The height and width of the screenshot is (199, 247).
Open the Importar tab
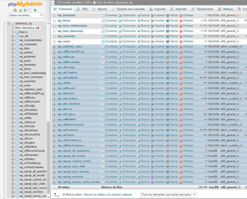[178, 9]
